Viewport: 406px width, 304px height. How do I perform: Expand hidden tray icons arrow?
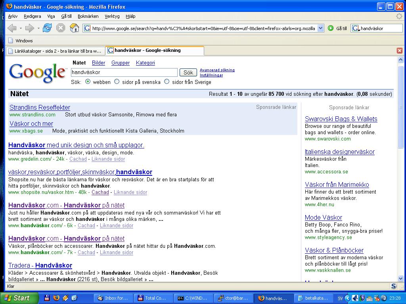[x=347, y=298]
